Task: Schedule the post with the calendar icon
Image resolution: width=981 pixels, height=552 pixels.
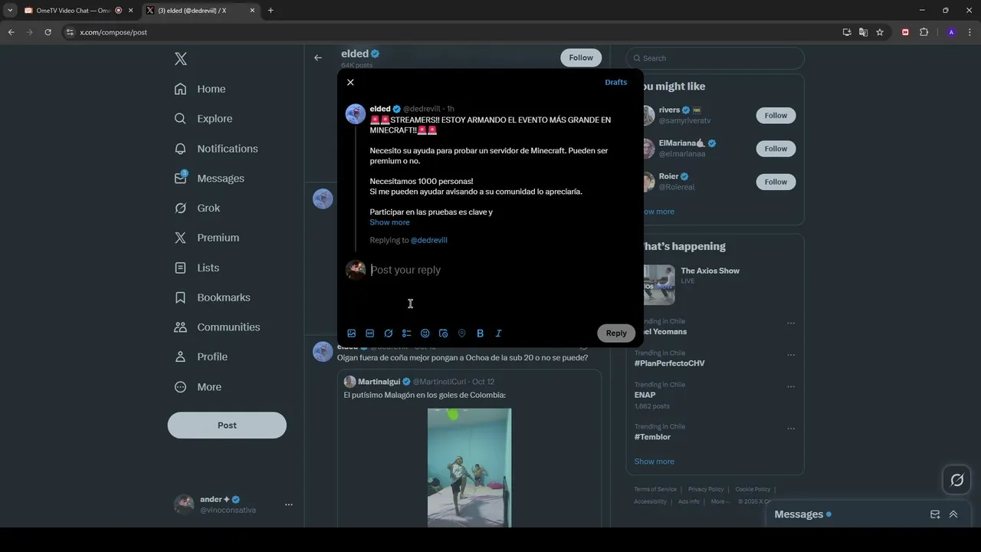Action: (444, 333)
